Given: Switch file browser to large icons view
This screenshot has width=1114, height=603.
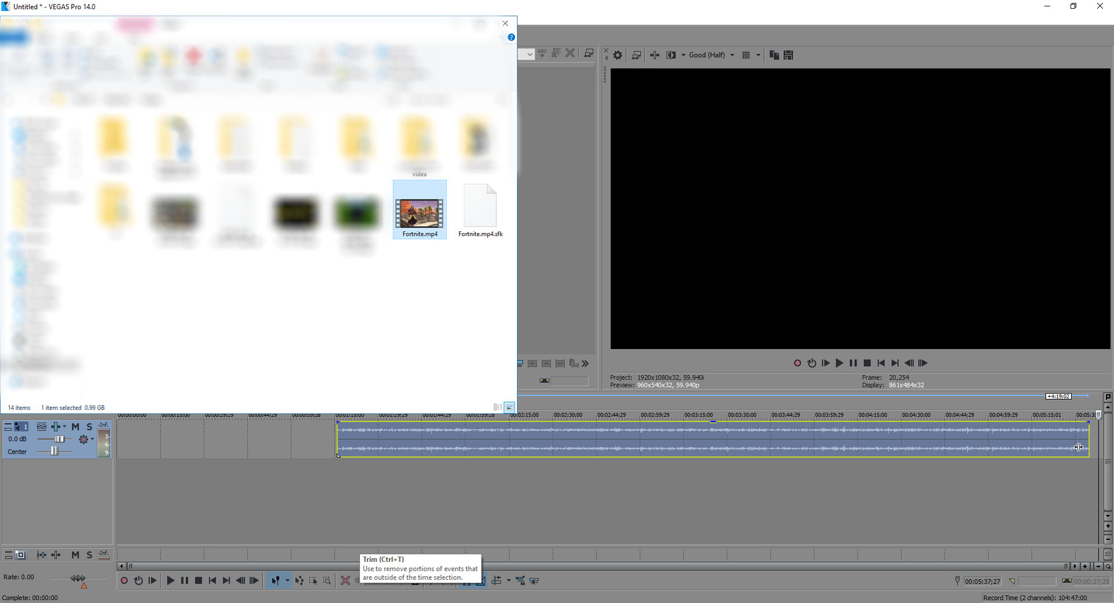Looking at the screenshot, I should point(509,408).
